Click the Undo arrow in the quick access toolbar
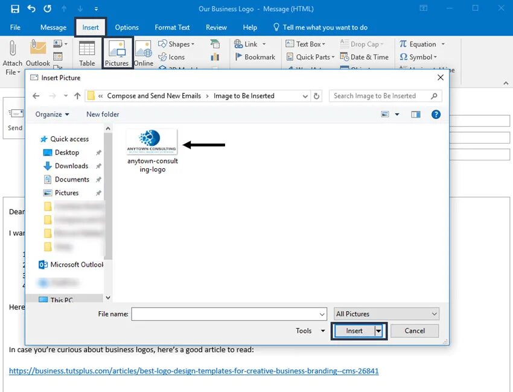Image resolution: width=513 pixels, height=392 pixels. pos(31,8)
